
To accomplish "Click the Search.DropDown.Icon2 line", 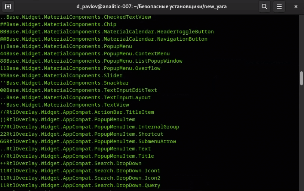I will pos(80,178).
